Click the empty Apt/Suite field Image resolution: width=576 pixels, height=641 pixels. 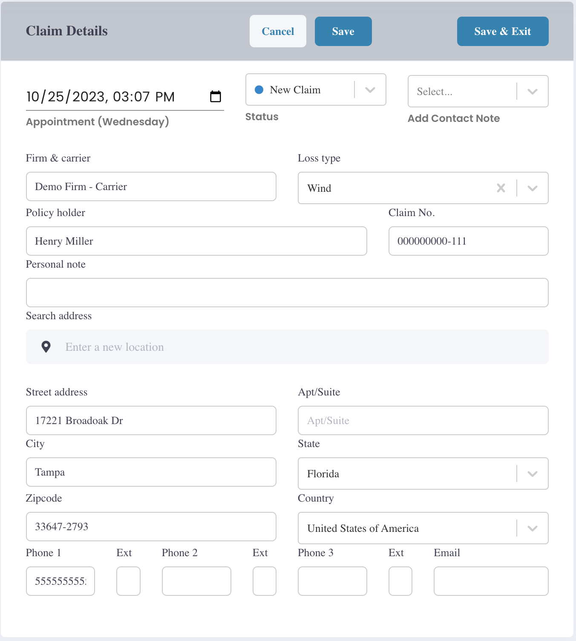point(423,420)
